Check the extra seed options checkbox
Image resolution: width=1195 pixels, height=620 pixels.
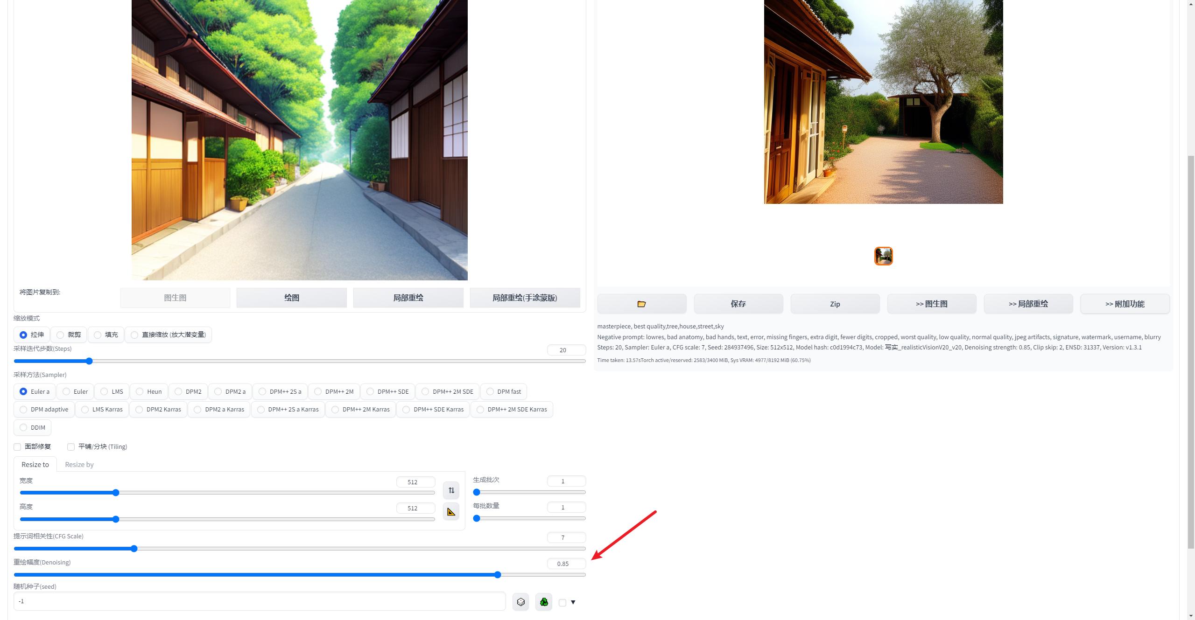(562, 603)
